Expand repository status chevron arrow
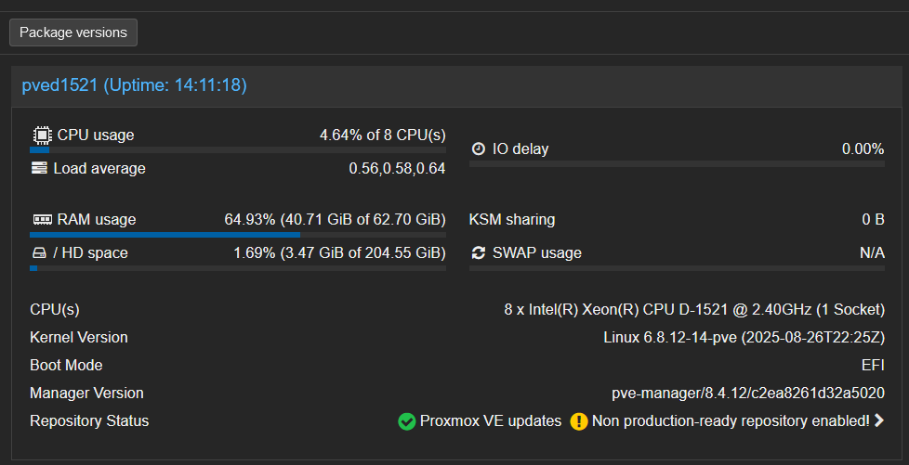 [878, 420]
